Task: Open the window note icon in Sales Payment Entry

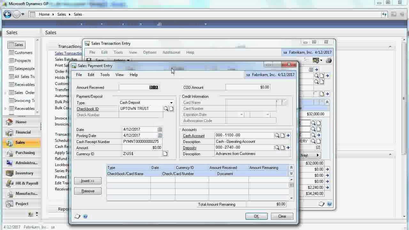Action: [x=77, y=216]
